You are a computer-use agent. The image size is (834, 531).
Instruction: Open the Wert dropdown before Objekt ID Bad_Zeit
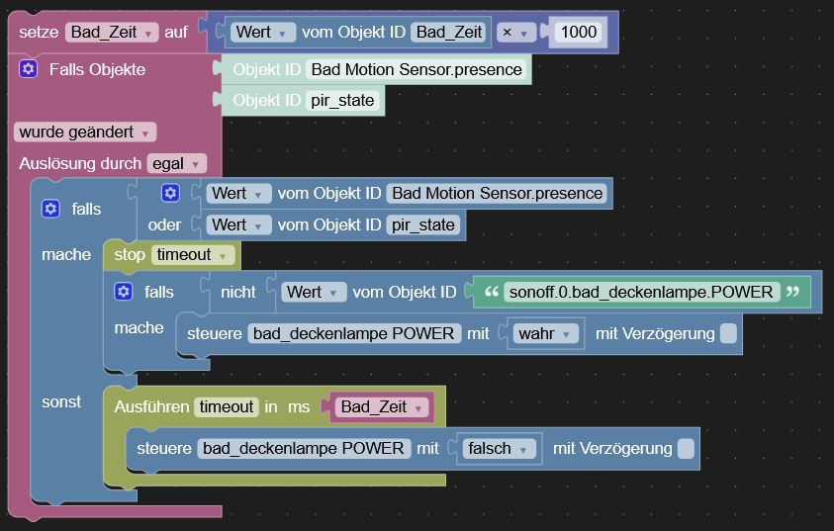pyautogui.click(x=263, y=32)
